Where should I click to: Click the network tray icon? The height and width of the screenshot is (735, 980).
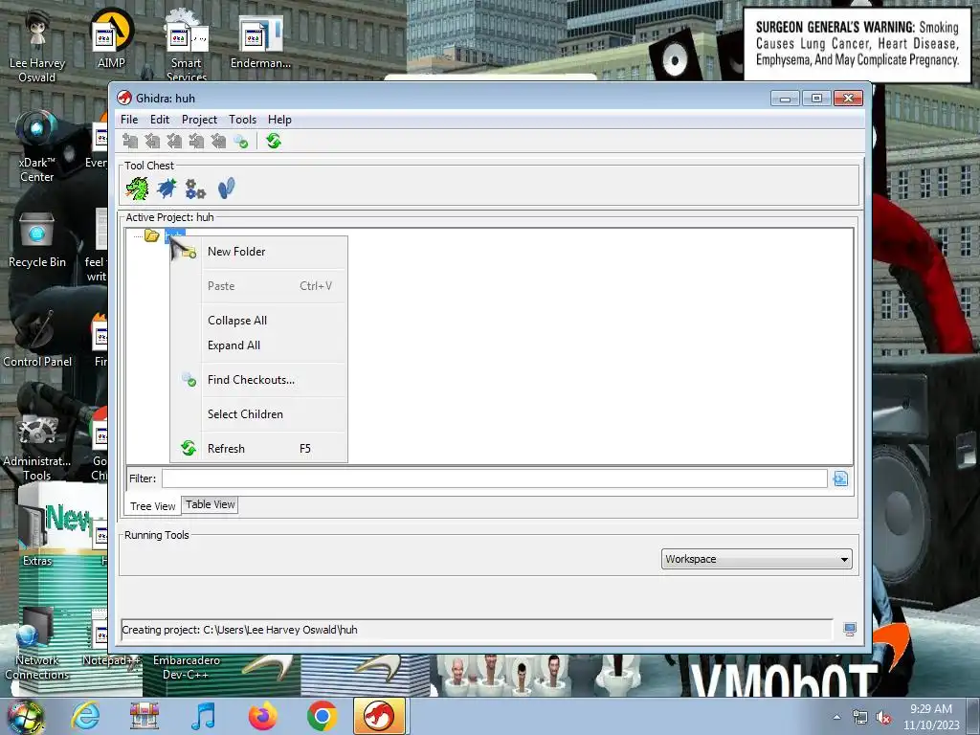[860, 718]
